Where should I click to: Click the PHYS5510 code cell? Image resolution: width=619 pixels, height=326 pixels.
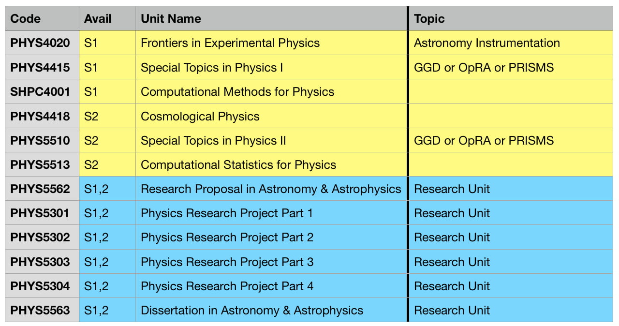click(x=40, y=141)
